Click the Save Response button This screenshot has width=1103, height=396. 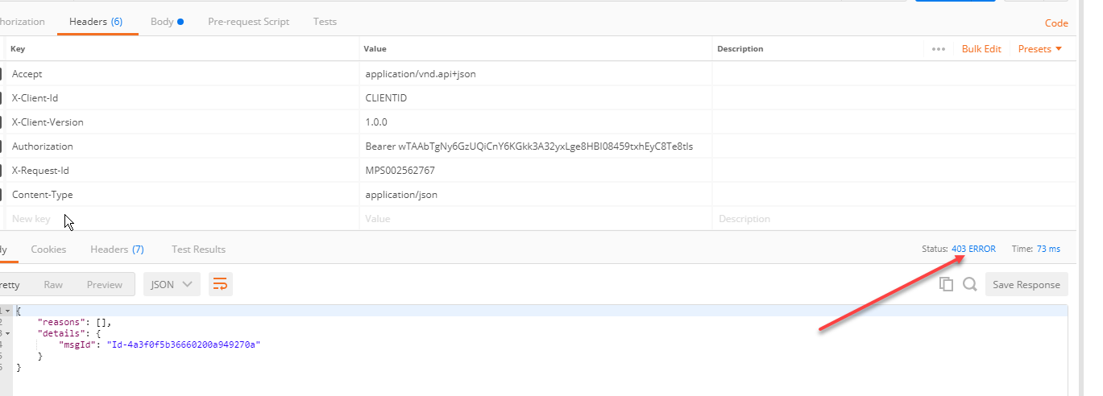[x=1026, y=284]
